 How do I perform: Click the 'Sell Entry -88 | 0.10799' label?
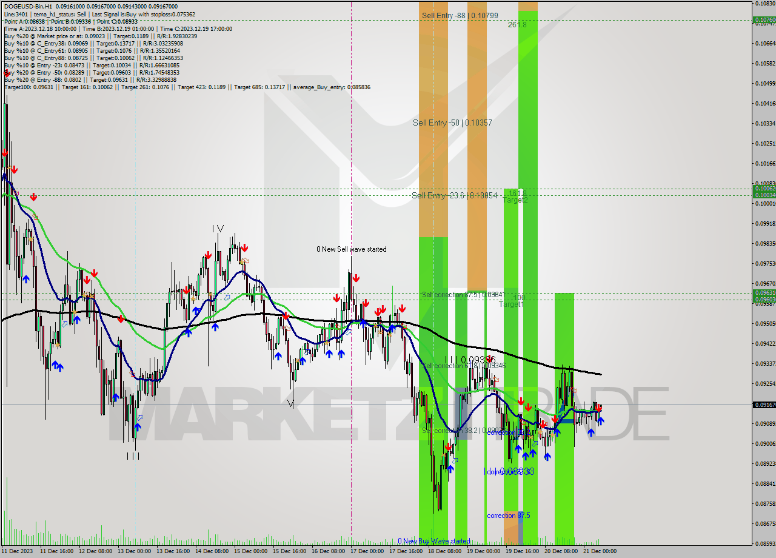[x=460, y=16]
